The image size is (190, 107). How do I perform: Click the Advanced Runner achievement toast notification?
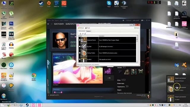point(178,80)
